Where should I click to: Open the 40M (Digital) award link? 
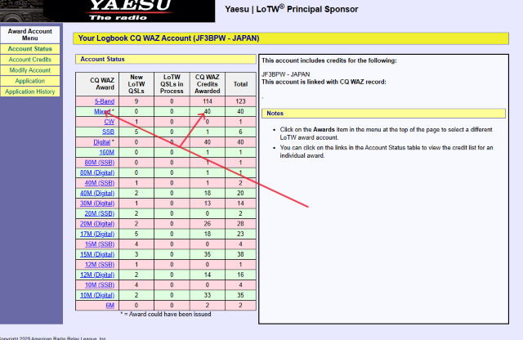point(96,193)
